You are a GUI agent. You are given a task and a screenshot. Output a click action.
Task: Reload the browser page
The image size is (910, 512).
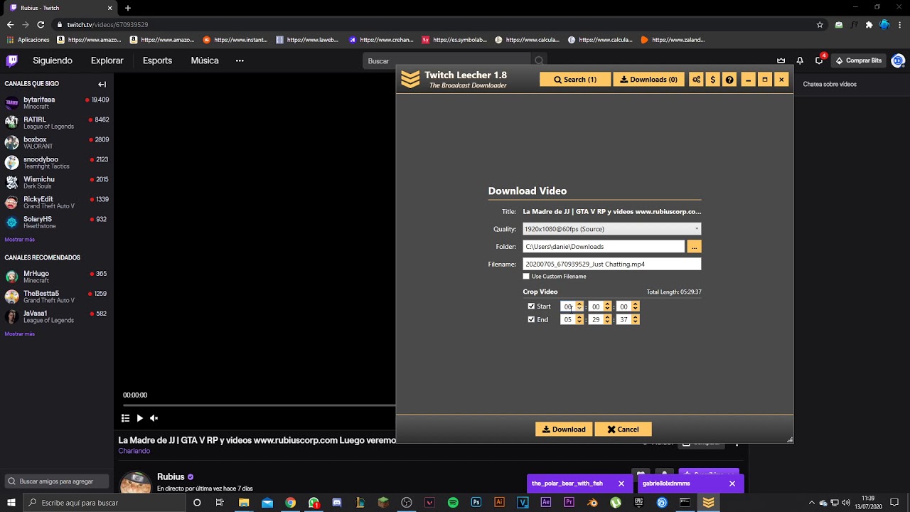coord(41,24)
